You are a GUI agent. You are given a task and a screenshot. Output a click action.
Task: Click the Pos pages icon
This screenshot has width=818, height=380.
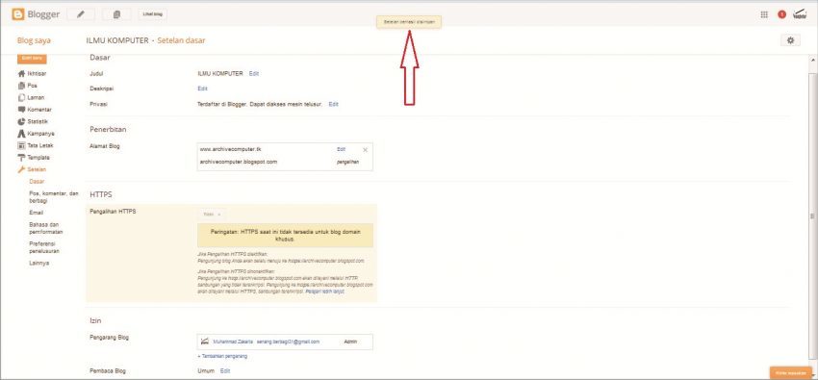21,86
